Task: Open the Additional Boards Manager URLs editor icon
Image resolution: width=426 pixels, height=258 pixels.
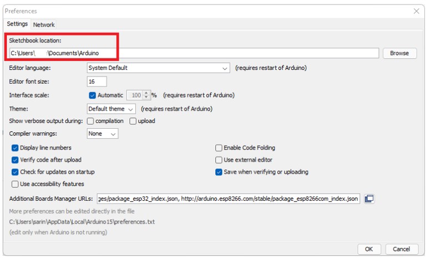Action: point(369,199)
